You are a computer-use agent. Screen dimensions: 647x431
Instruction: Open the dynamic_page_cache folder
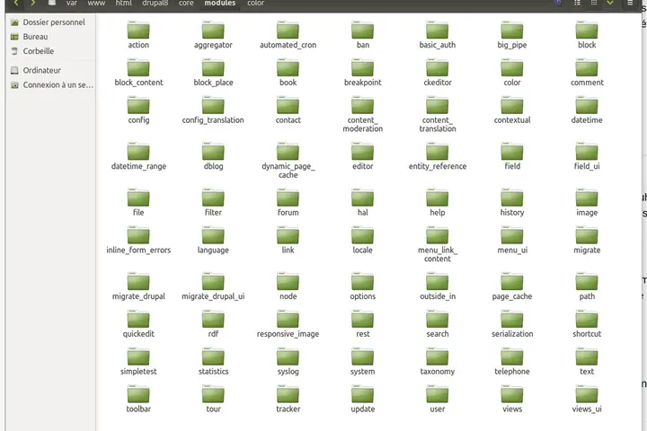pyautogui.click(x=288, y=161)
